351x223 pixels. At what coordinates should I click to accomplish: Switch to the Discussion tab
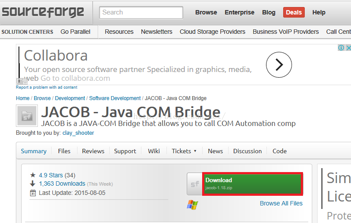coord(248,151)
